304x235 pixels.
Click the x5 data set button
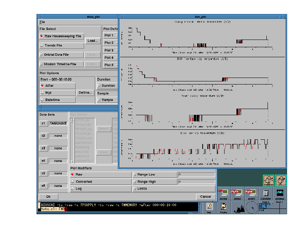click(x=43, y=173)
